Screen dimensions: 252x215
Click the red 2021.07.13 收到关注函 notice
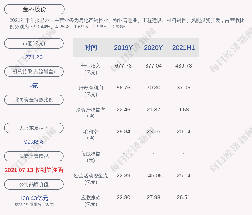point(34,170)
